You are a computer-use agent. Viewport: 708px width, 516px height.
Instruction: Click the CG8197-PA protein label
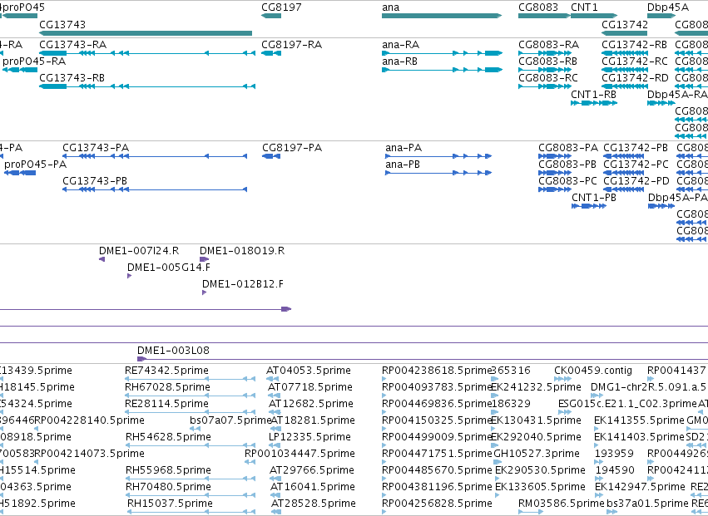pyautogui.click(x=292, y=148)
